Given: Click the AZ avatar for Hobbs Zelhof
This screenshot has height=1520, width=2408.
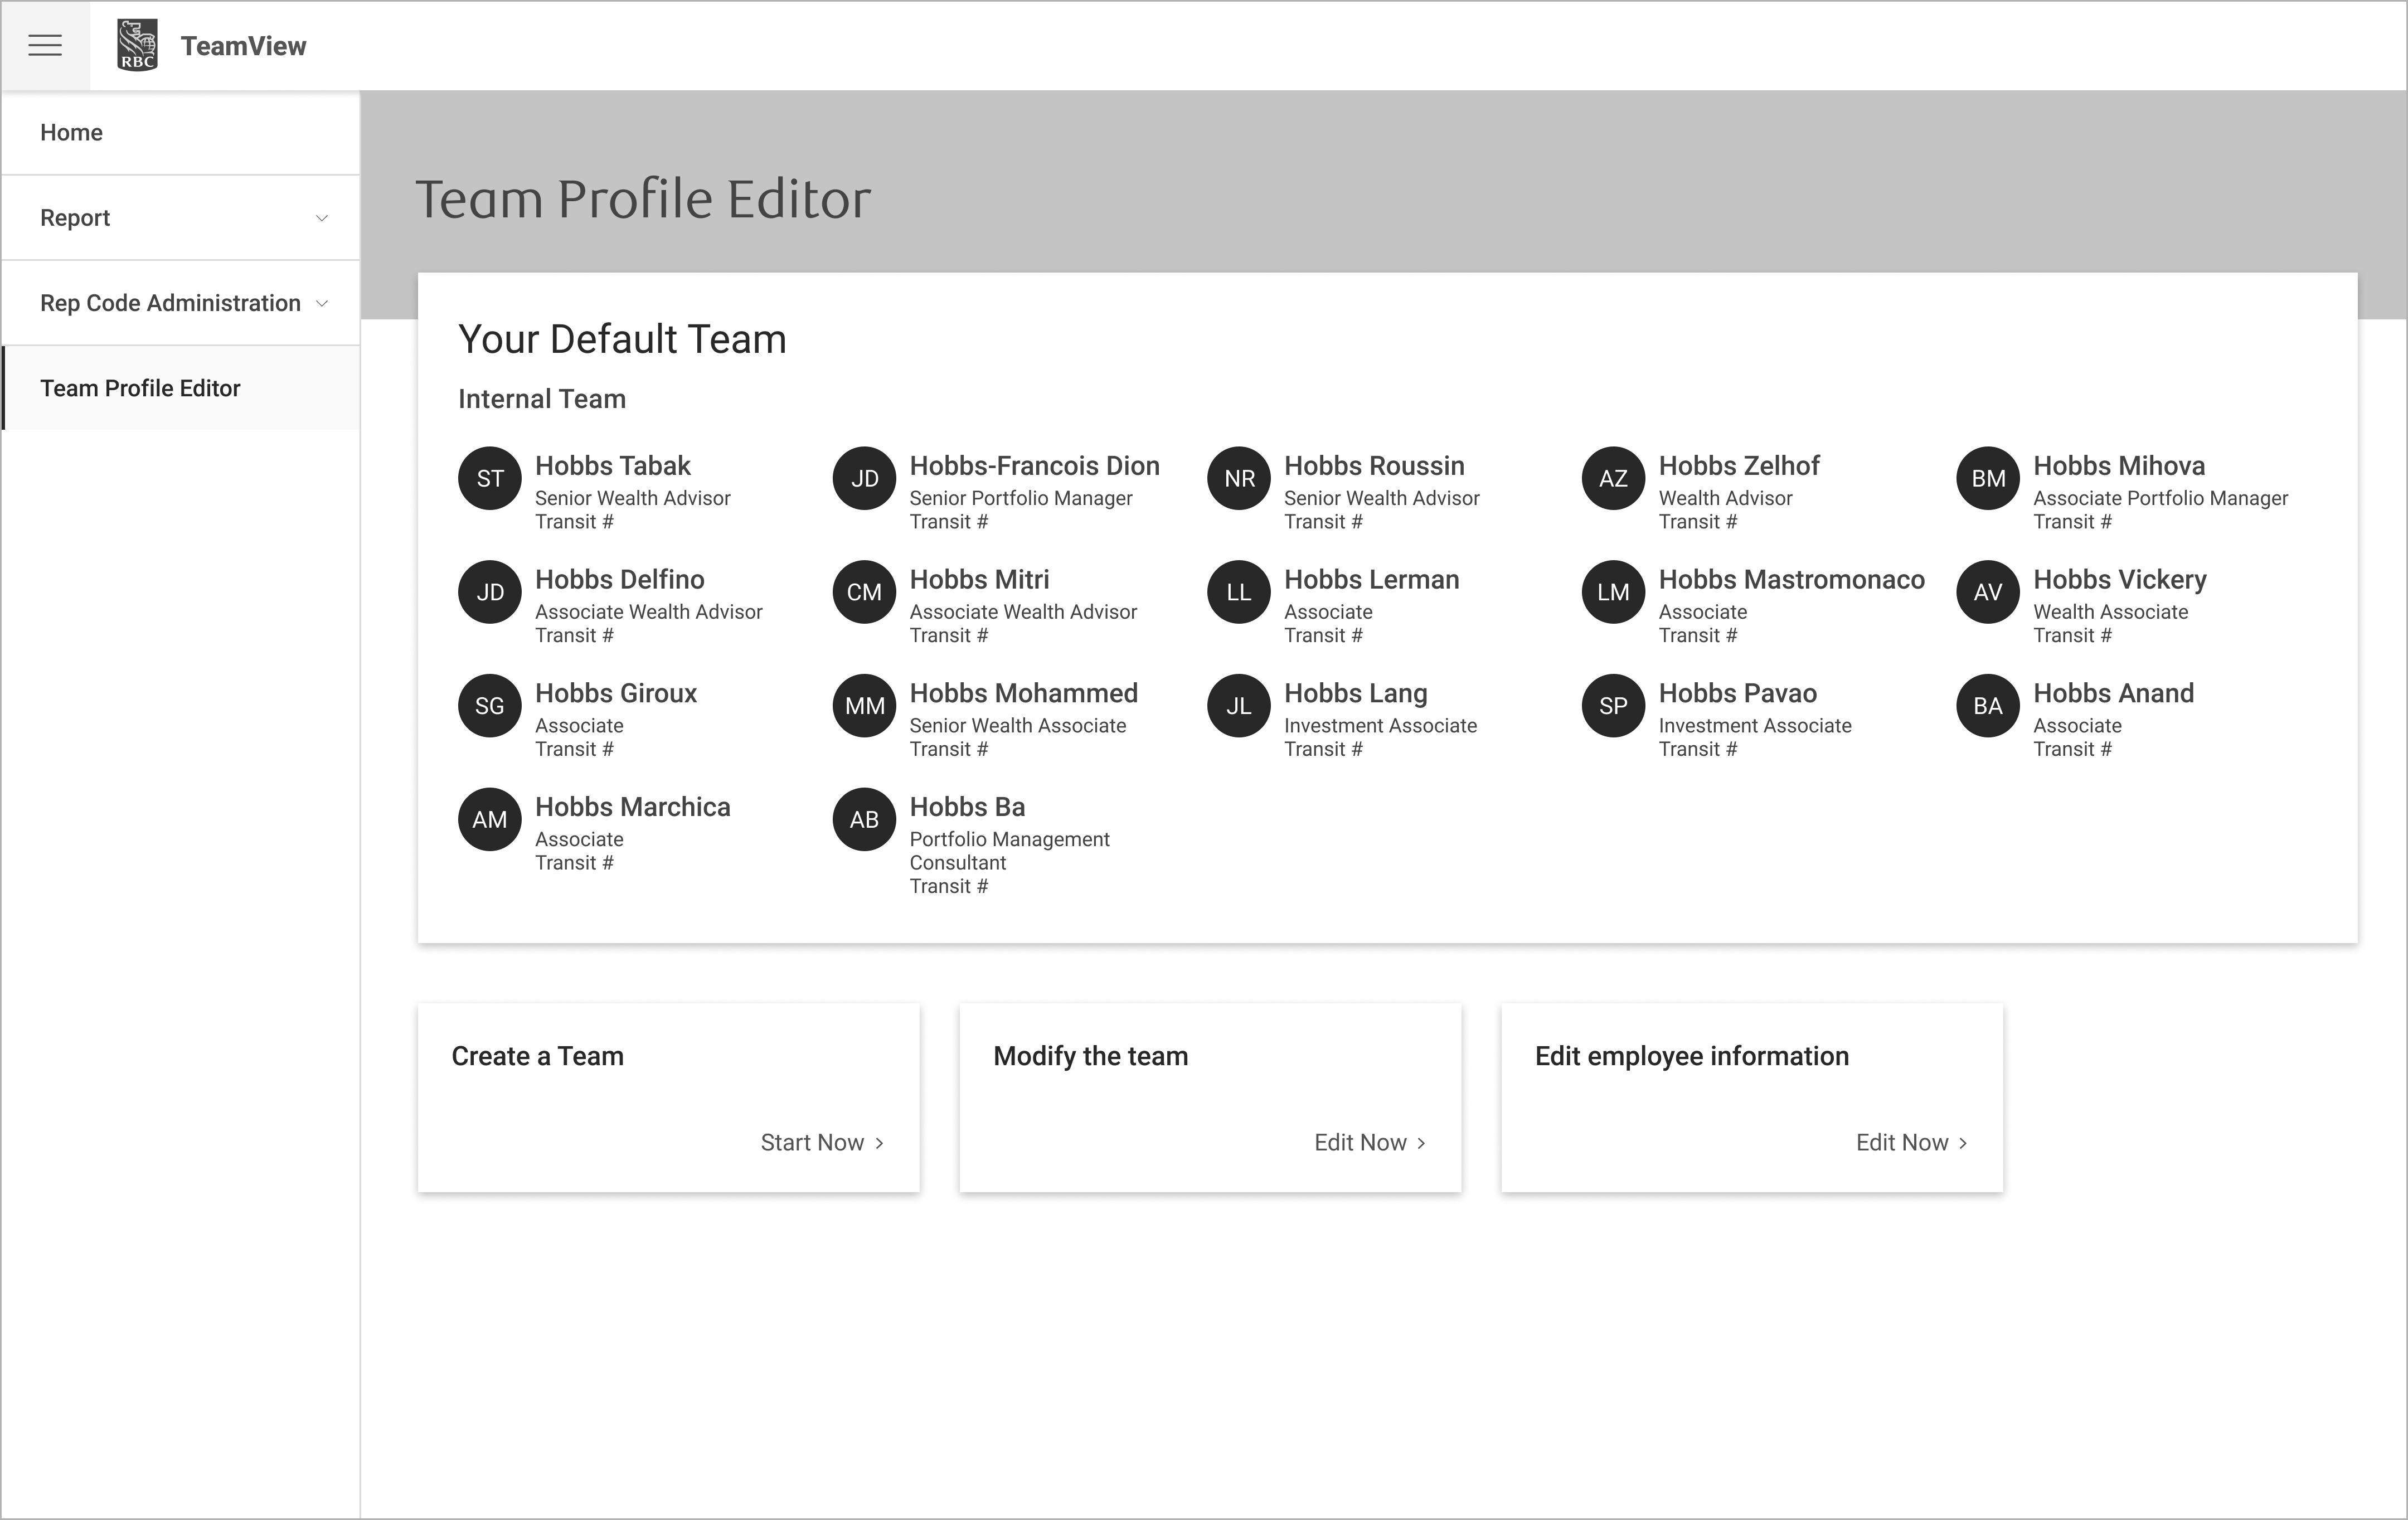Looking at the screenshot, I should tap(1613, 478).
